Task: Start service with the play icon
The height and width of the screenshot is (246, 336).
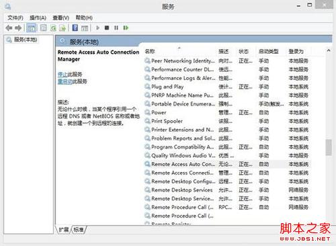Action: click(x=97, y=28)
